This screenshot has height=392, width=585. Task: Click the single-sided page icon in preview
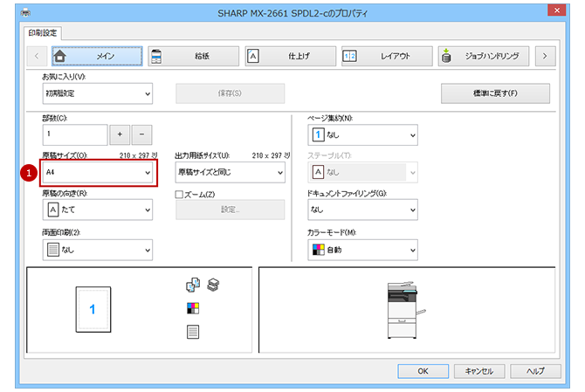(193, 332)
